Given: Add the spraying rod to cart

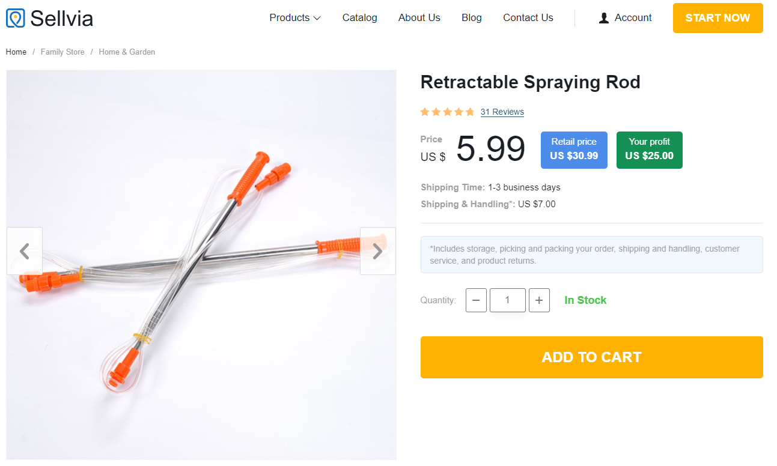Looking at the screenshot, I should coord(591,357).
